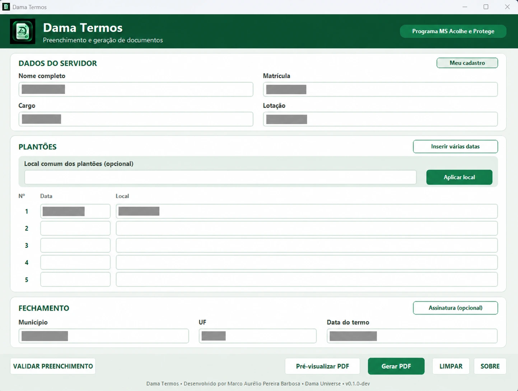Select the Local field of plantão 4

point(307,263)
